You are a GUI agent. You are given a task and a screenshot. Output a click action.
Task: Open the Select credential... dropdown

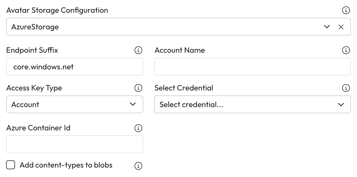click(252, 105)
